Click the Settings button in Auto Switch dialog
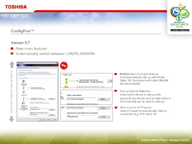 pyautogui.click(x=52, y=99)
